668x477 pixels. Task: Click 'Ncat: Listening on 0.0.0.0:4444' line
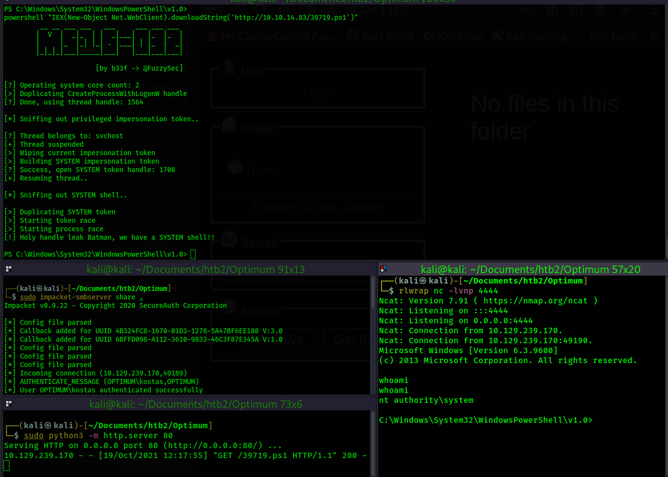pyautogui.click(x=456, y=321)
